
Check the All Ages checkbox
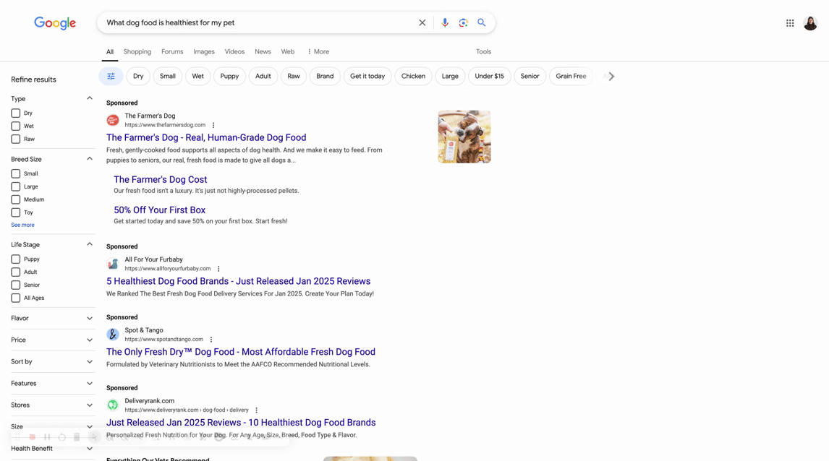(16, 298)
